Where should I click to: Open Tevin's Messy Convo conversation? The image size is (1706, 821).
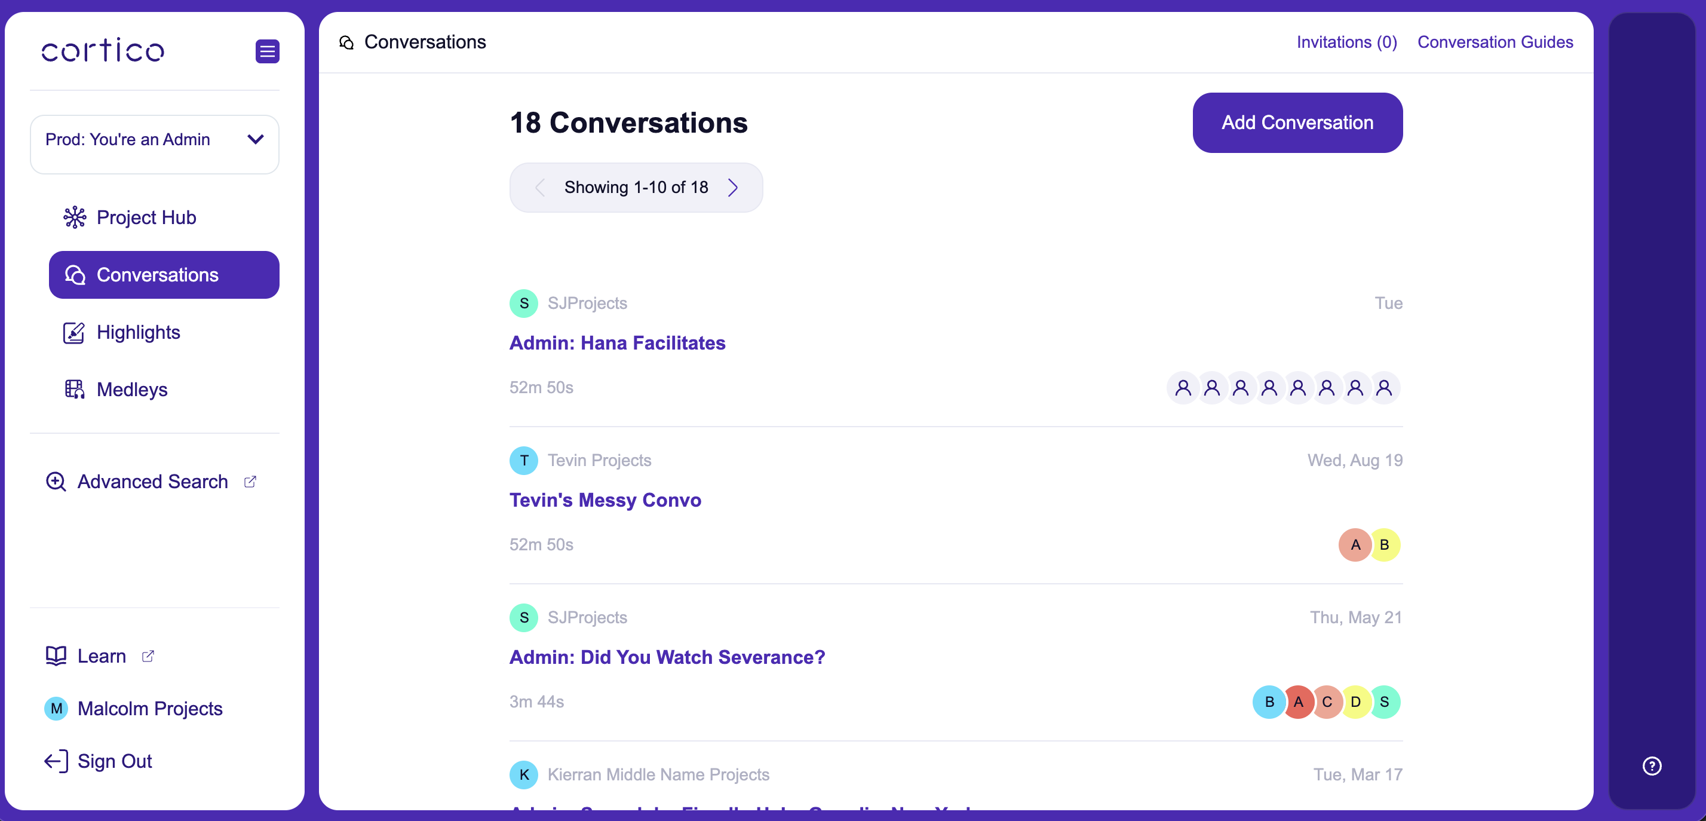pos(605,500)
